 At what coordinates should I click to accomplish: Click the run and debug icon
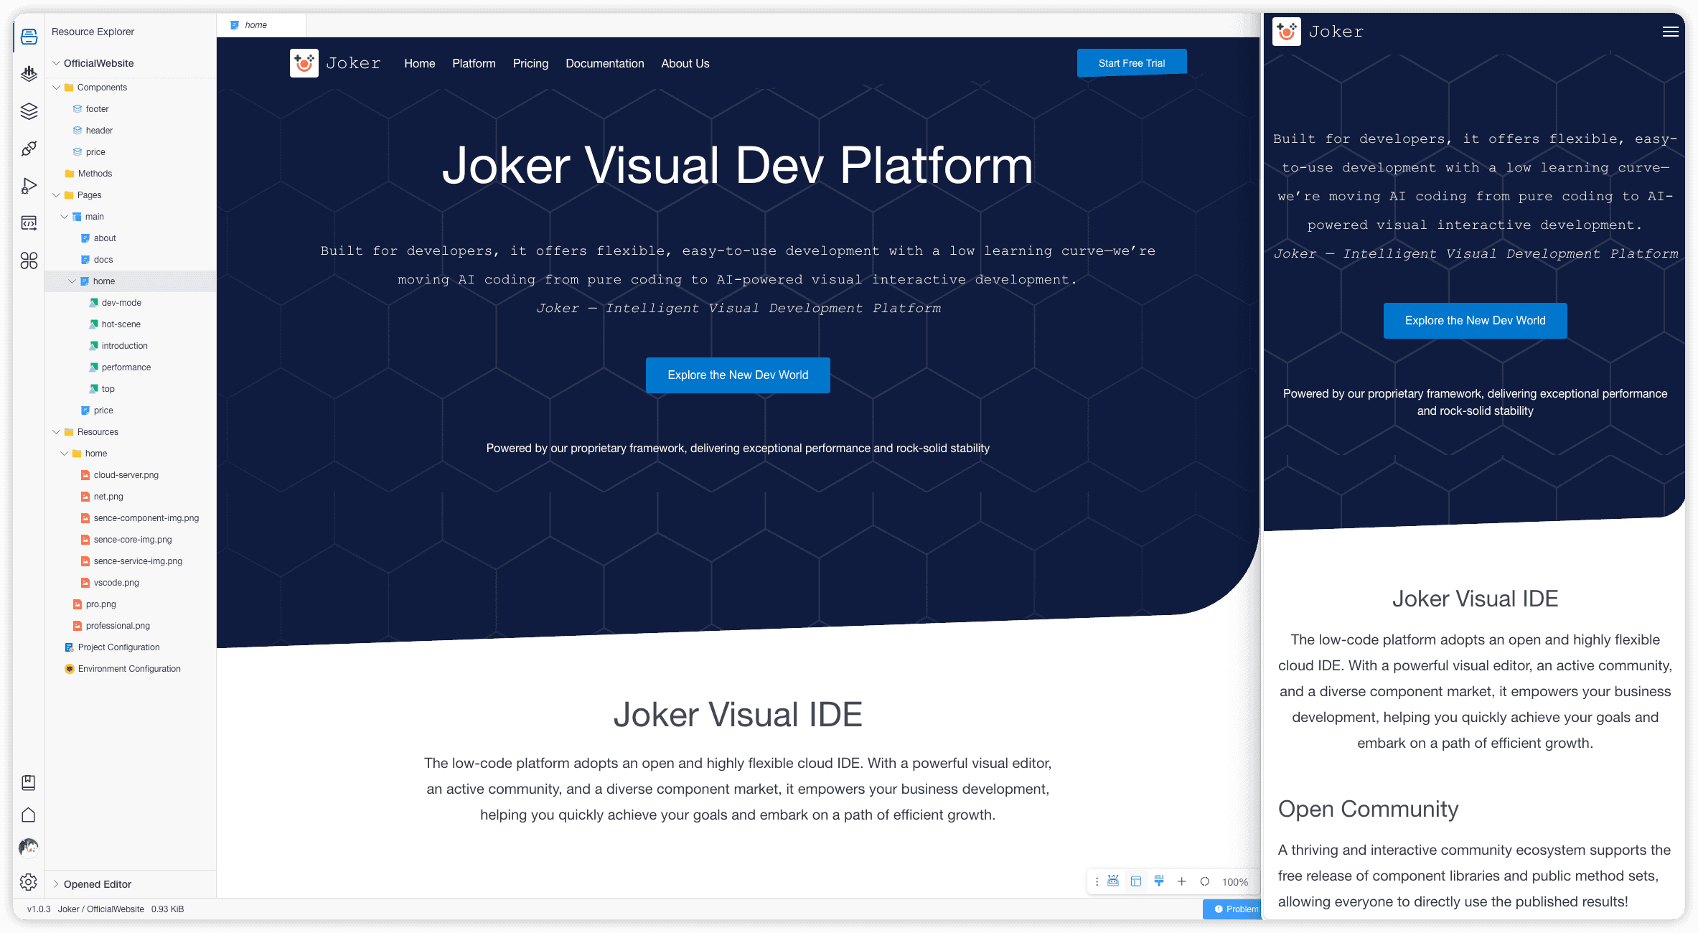point(29,186)
